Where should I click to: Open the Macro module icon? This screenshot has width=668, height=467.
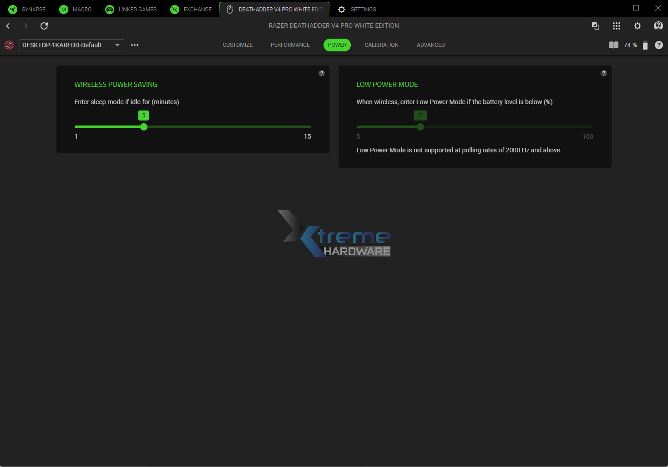tap(63, 9)
